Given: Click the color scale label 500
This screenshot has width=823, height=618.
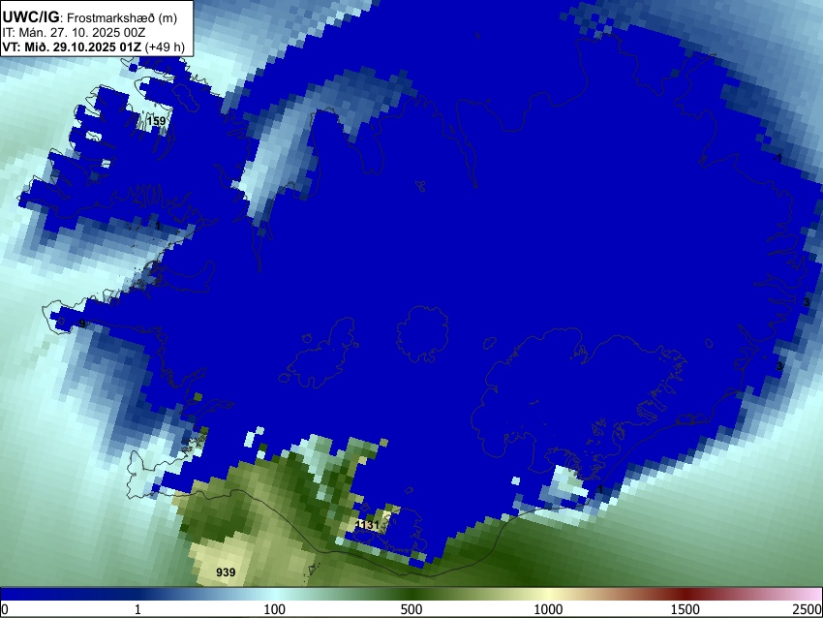Looking at the screenshot, I should coord(411,609).
